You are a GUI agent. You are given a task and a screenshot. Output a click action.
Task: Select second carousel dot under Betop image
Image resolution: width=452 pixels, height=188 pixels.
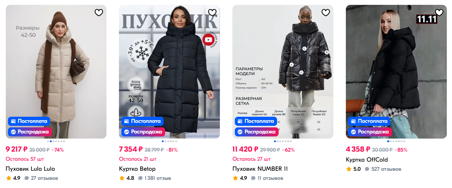(165, 141)
